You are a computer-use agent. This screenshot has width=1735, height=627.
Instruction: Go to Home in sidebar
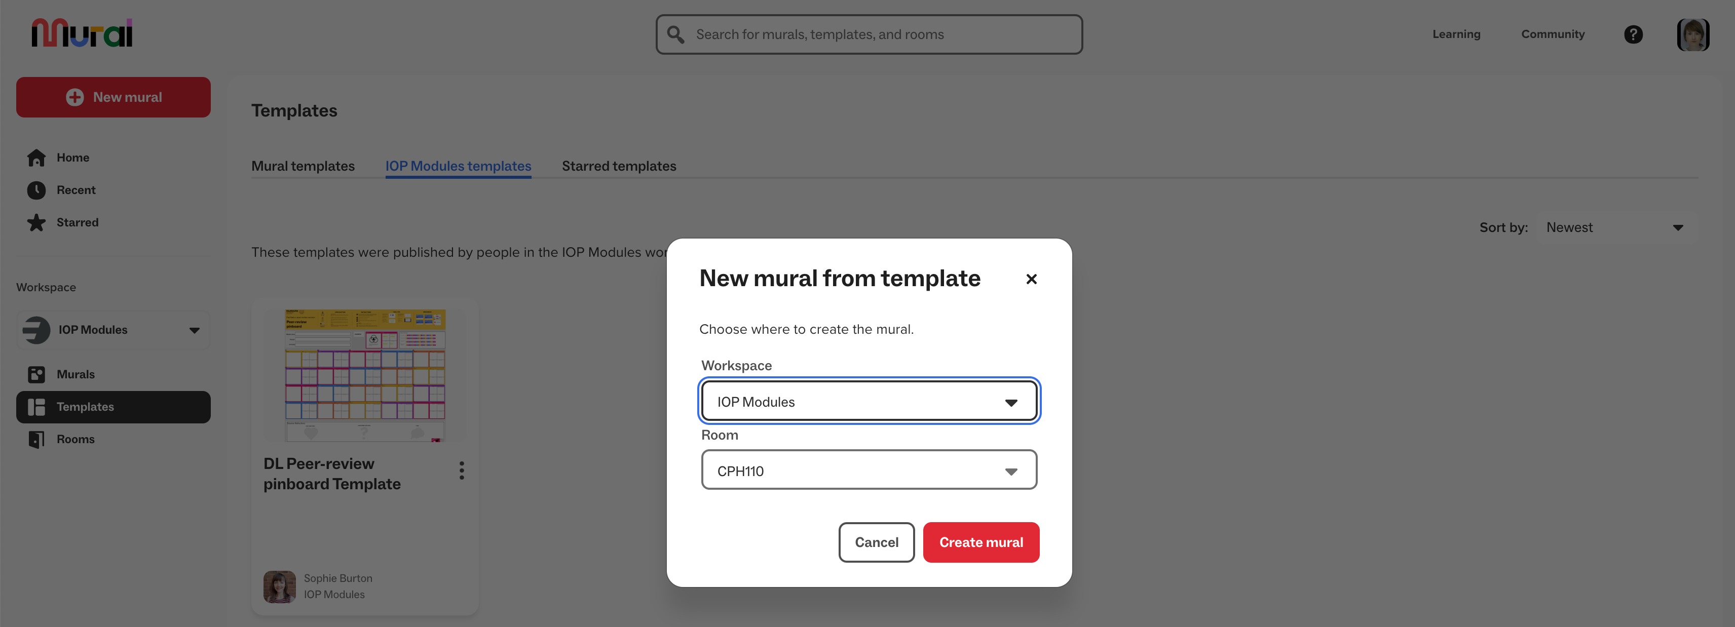[x=73, y=158]
